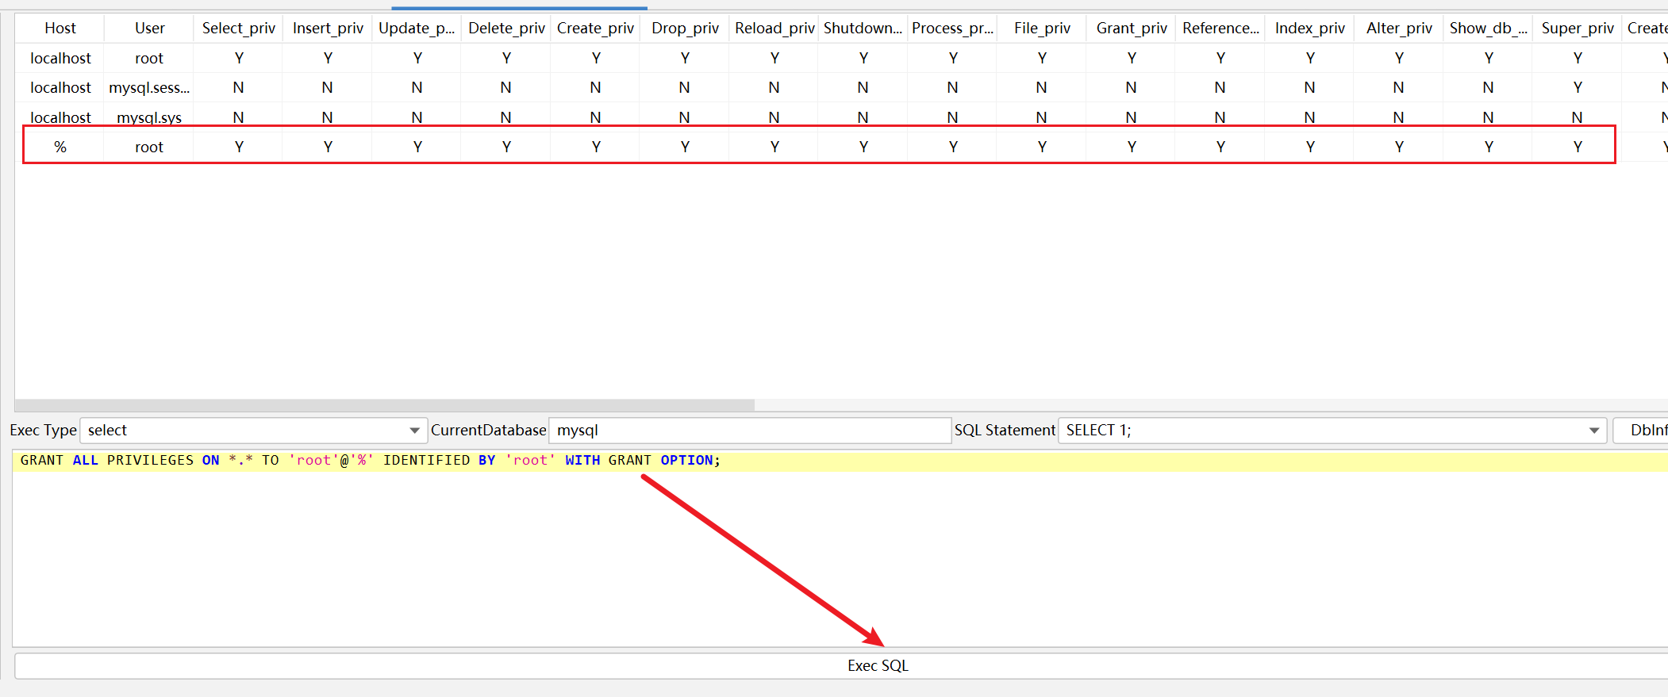The width and height of the screenshot is (1668, 697).
Task: Click Super_priv value in mysql.sess... row
Action: [x=1577, y=88]
